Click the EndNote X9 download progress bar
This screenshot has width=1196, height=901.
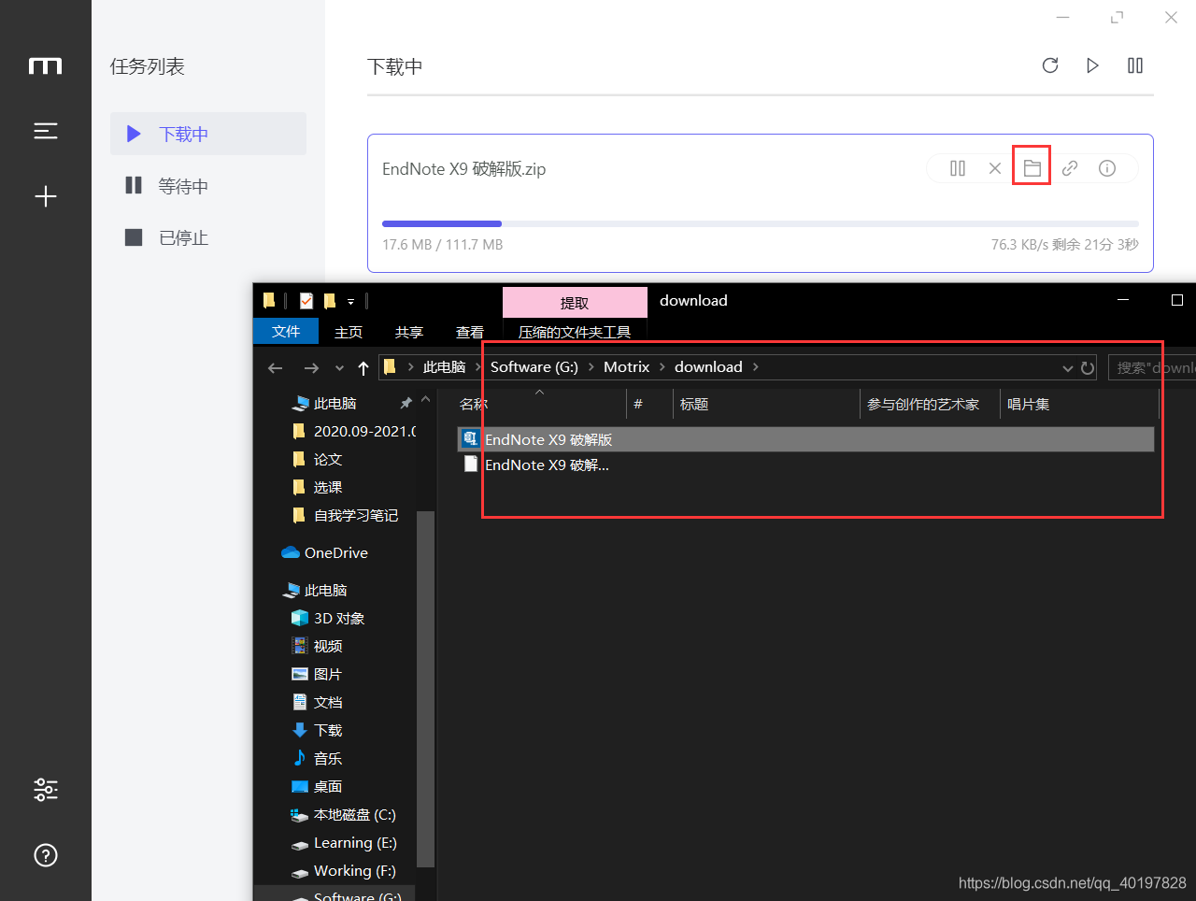click(761, 223)
